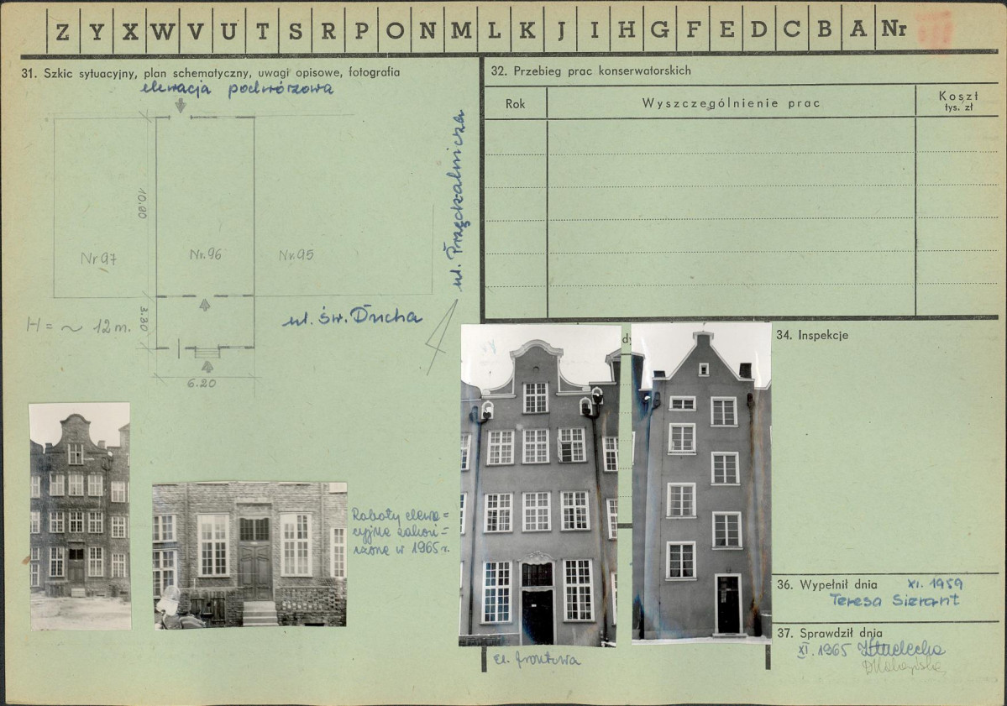Open the front elevation photo with curved gable
Image resolution: width=1007 pixels, height=706 pixels.
[539, 485]
